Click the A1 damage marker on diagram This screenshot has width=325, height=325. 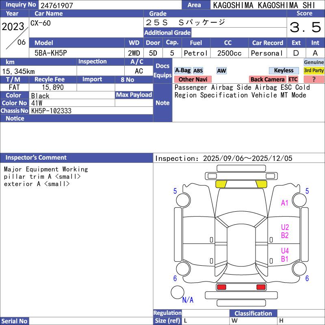[285, 203]
